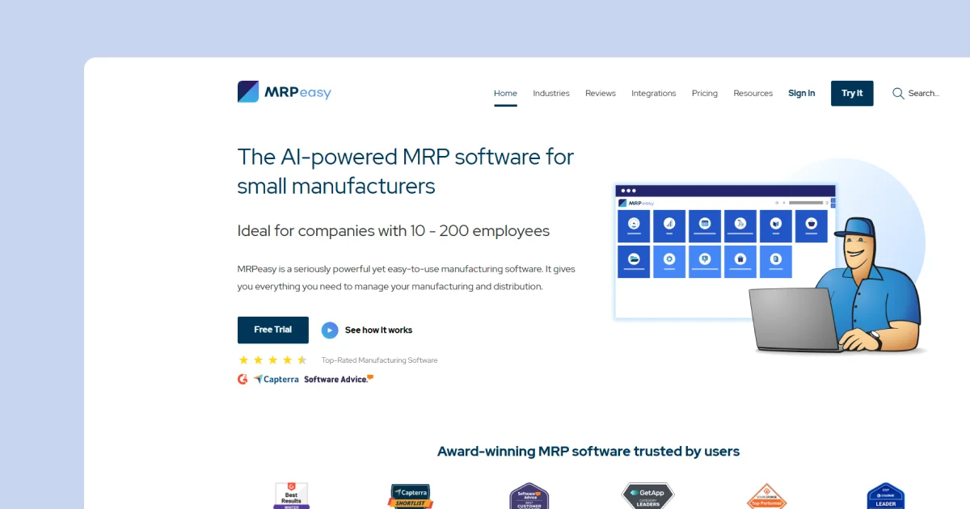The width and height of the screenshot is (970, 509).
Task: Click the Ideal for companies with 10 - 200 employees subheading
Action: [x=394, y=231]
